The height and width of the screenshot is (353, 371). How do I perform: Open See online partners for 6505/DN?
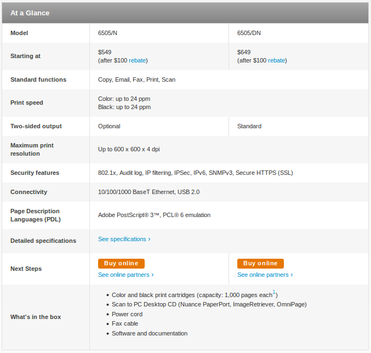[x=265, y=275]
